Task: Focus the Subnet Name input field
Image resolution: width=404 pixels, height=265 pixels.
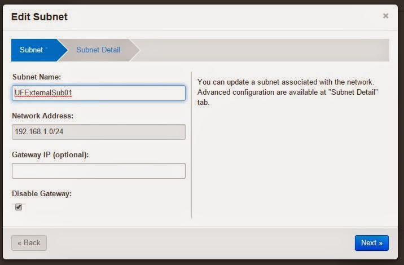Action: 98,93
